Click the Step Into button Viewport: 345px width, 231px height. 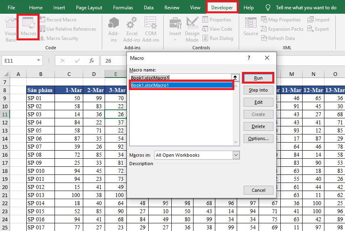258,90
